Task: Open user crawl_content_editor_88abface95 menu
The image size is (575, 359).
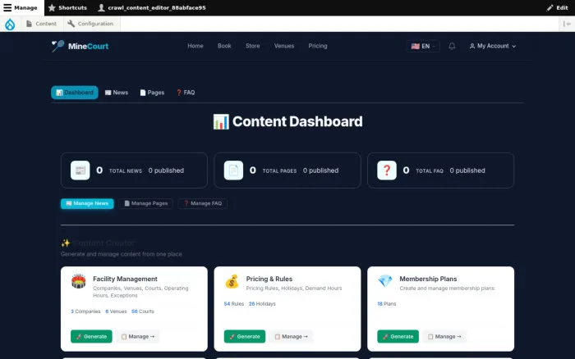Action: coord(151,7)
